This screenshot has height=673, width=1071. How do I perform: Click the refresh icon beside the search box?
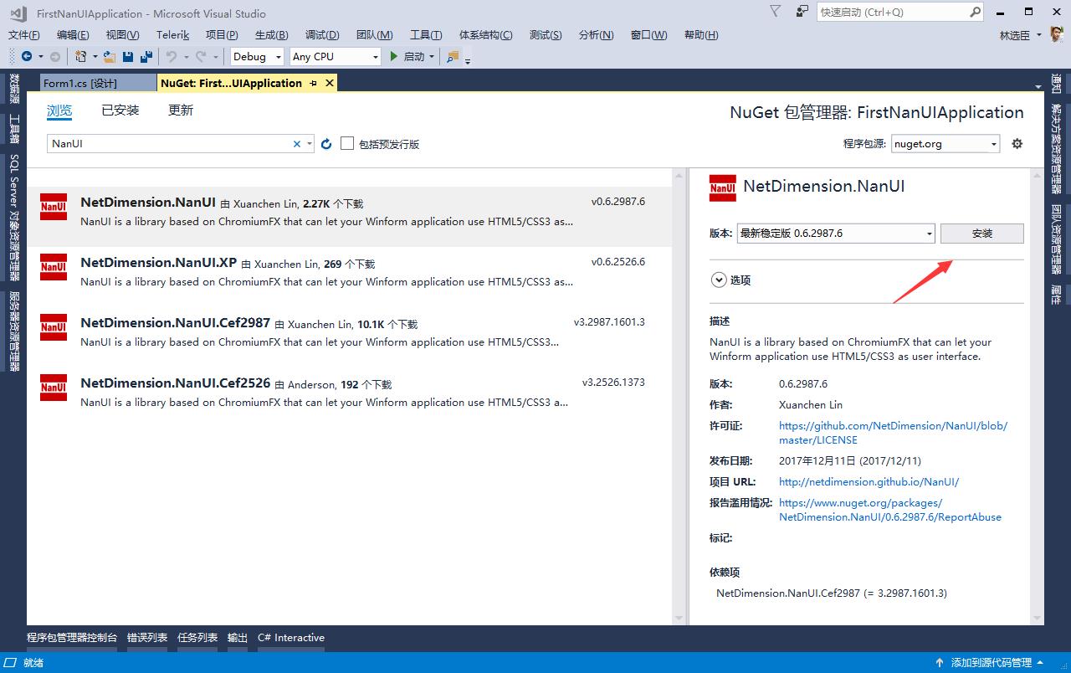coord(326,144)
